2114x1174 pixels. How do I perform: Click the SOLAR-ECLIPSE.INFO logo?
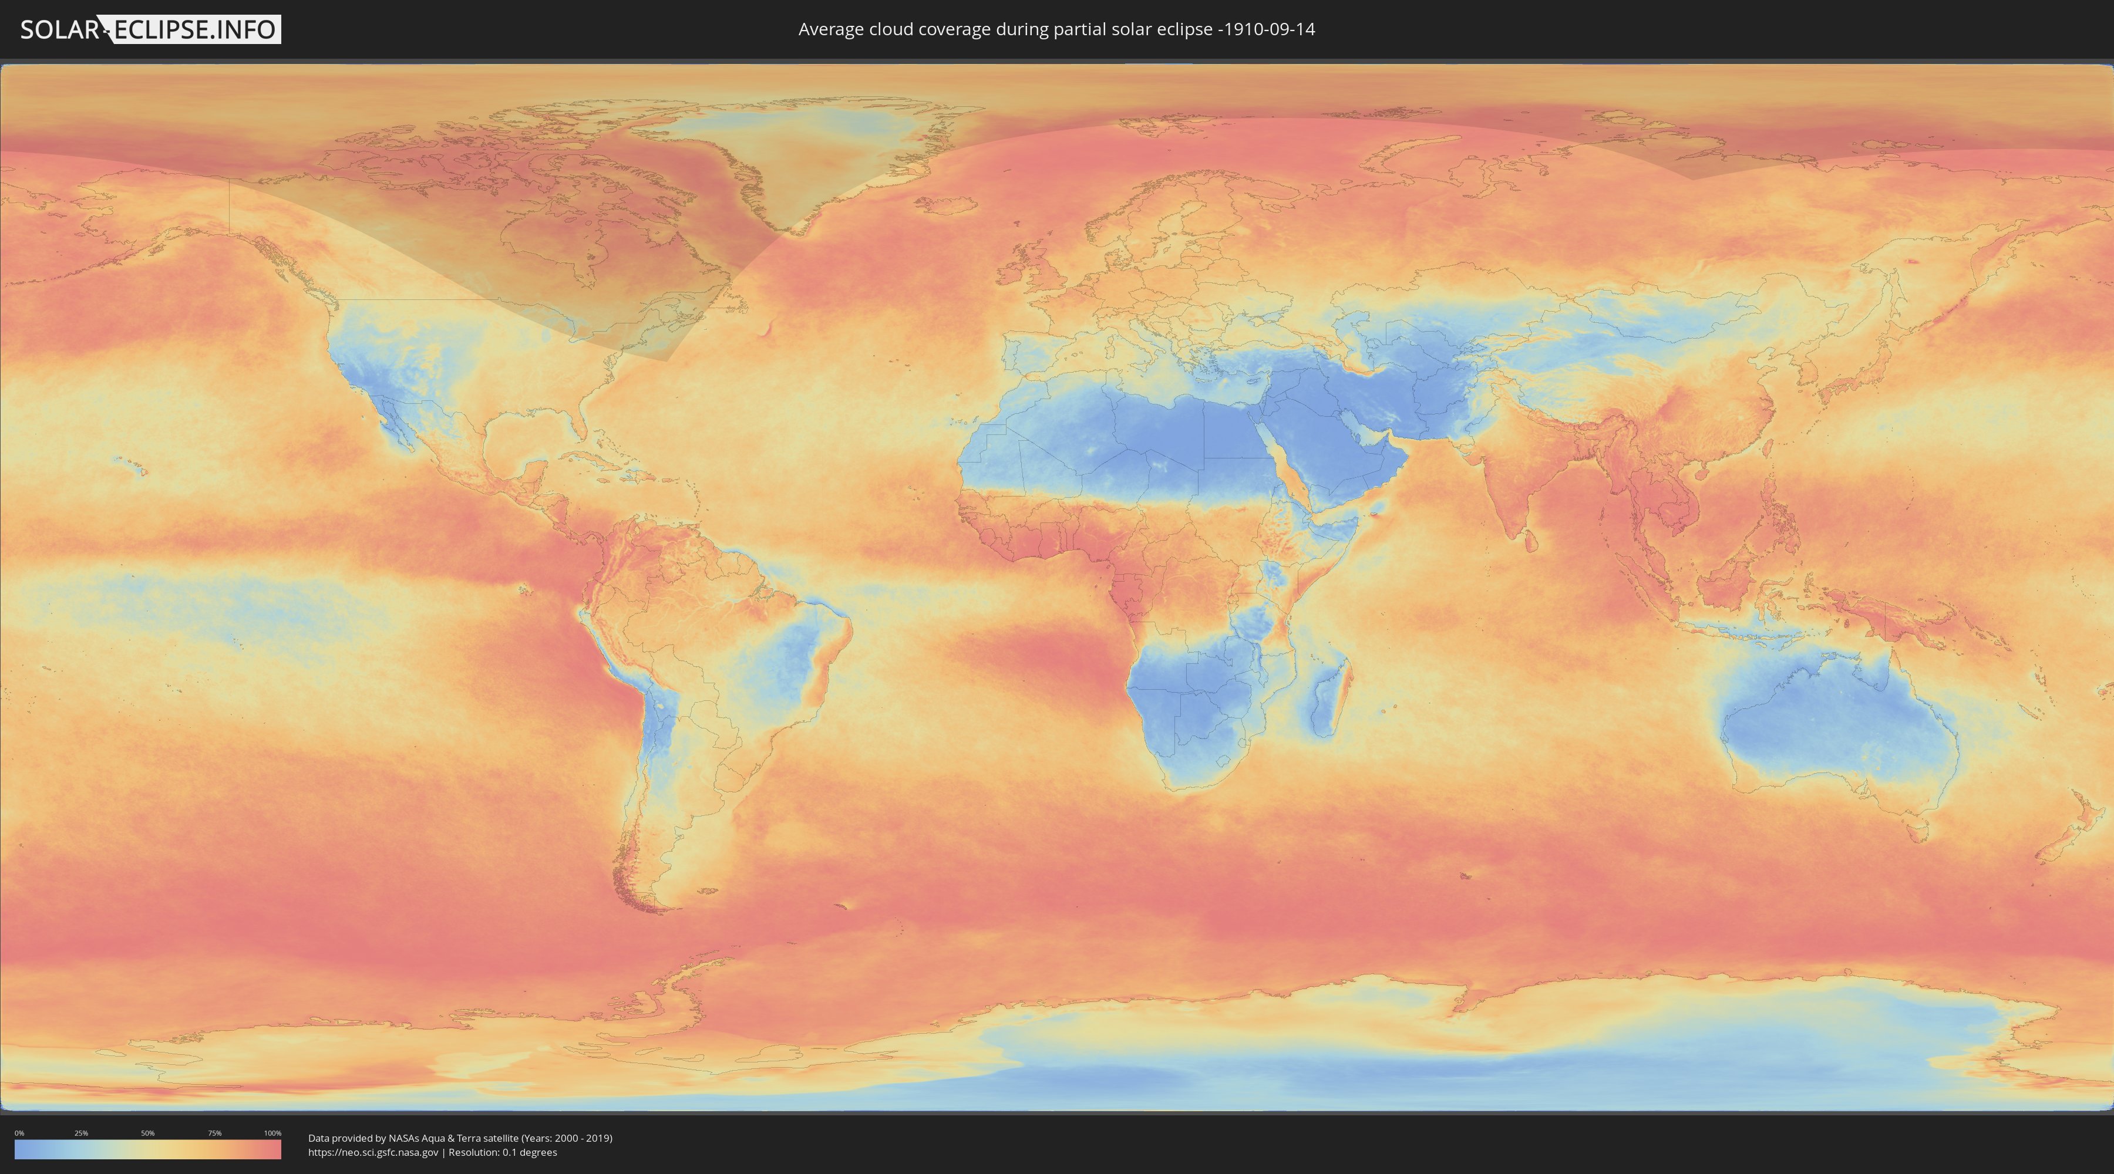tap(150, 29)
